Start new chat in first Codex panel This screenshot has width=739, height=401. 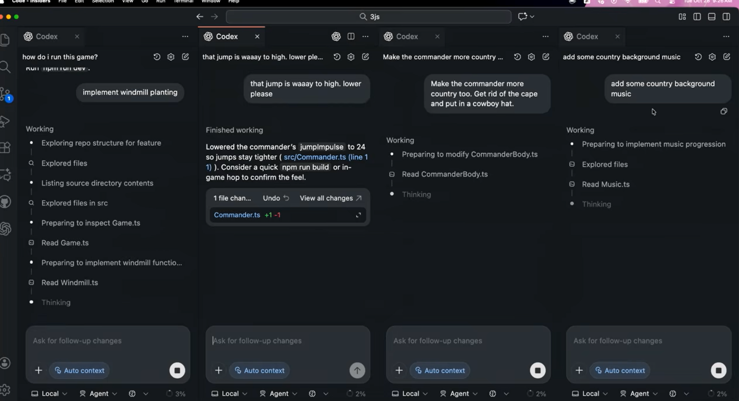[x=185, y=57]
